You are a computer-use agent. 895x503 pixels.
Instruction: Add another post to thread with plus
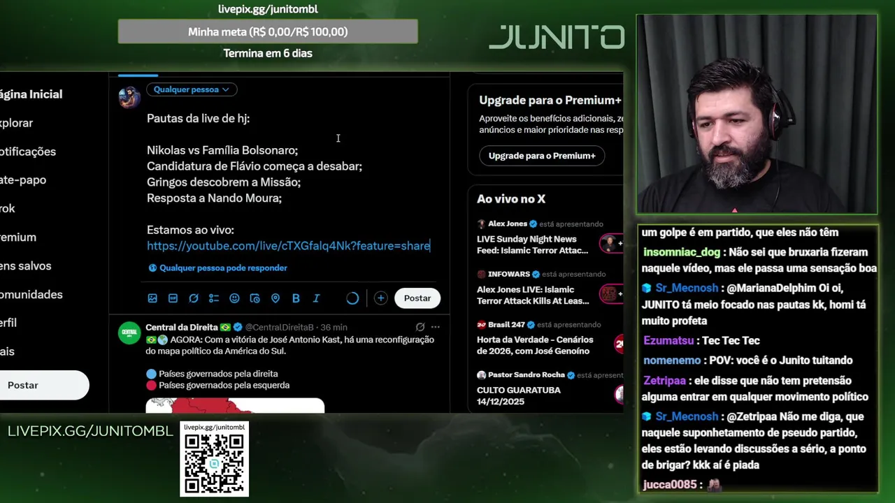pyautogui.click(x=380, y=298)
